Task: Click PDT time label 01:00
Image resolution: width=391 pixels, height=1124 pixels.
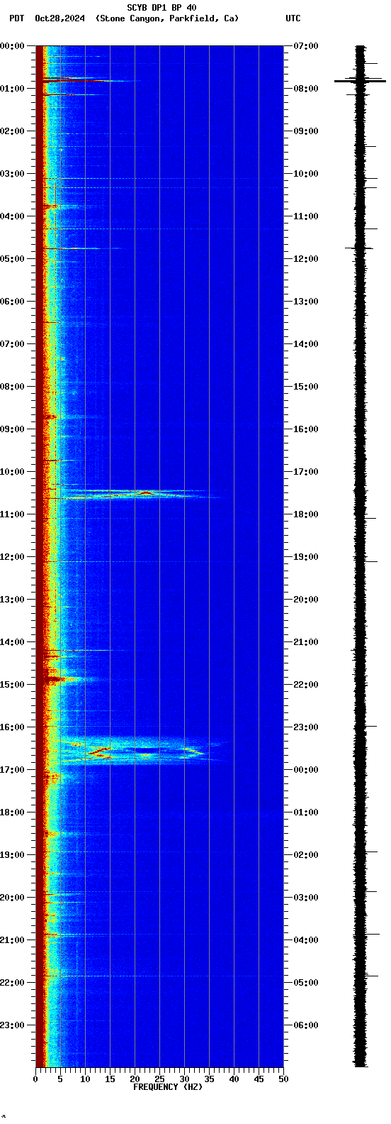Action: 11,89
